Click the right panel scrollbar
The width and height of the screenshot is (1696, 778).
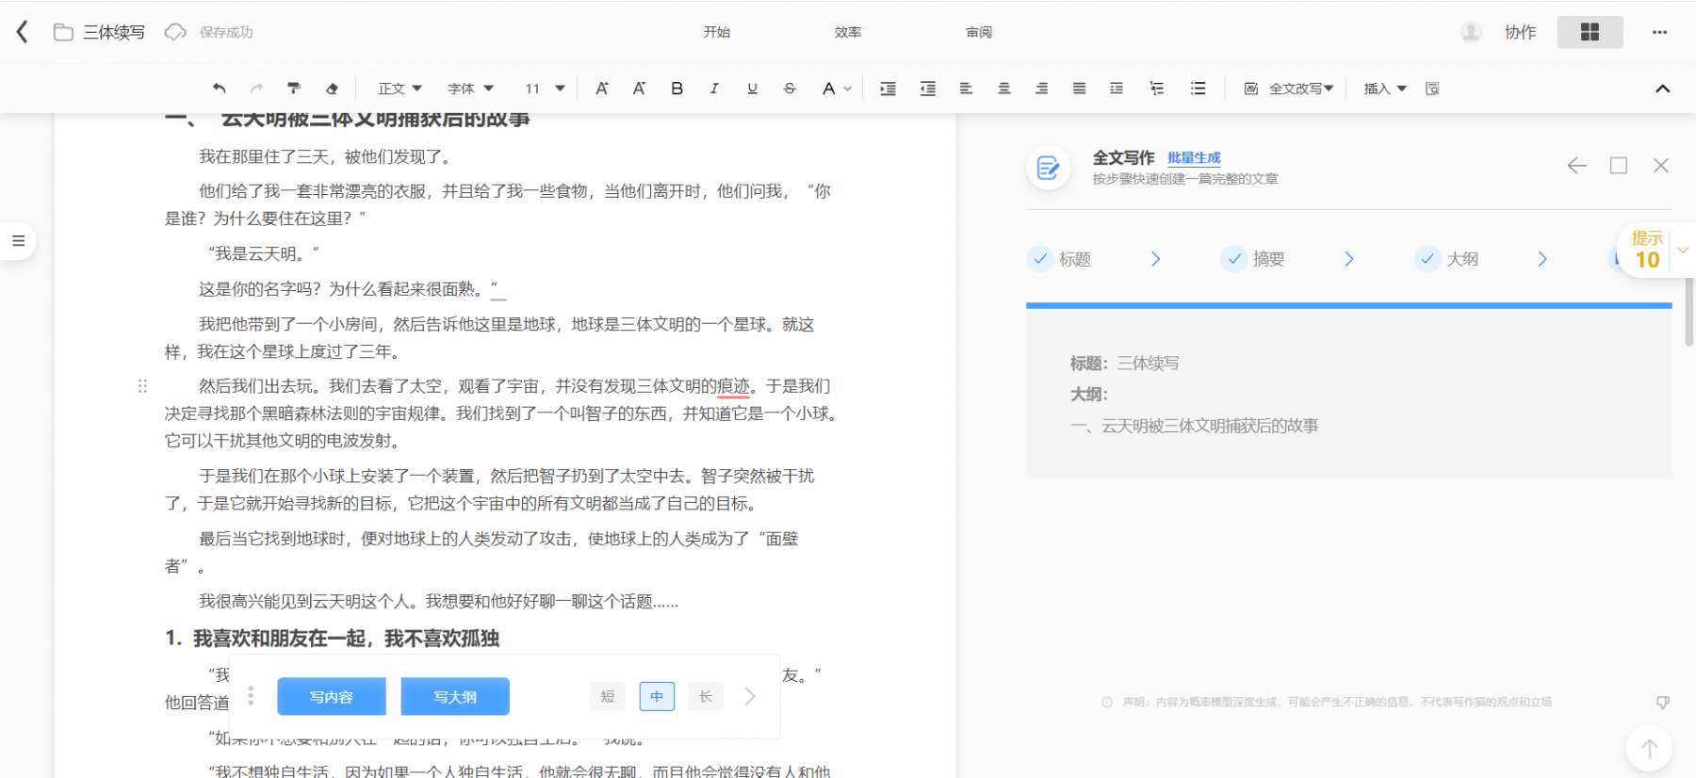coord(1689,311)
